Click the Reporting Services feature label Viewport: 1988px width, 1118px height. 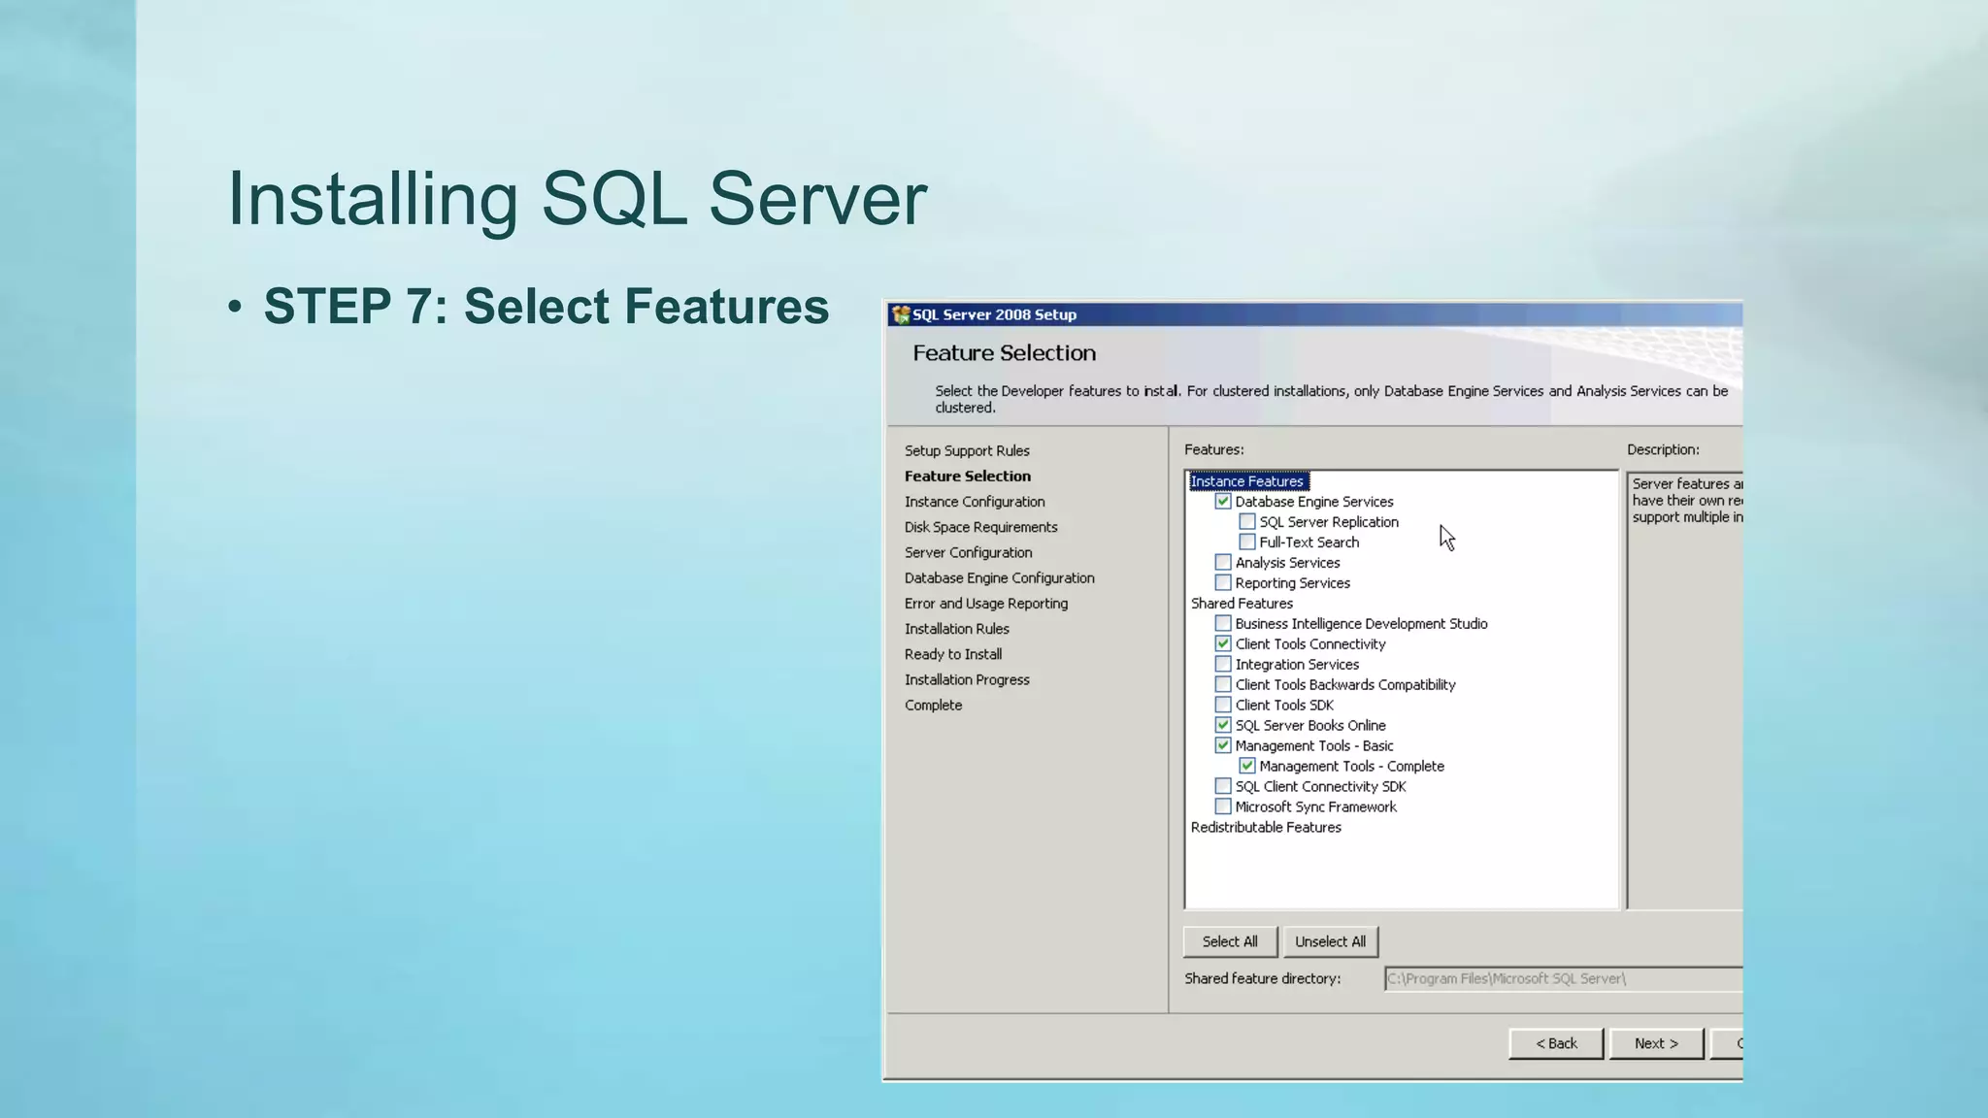1293,583
